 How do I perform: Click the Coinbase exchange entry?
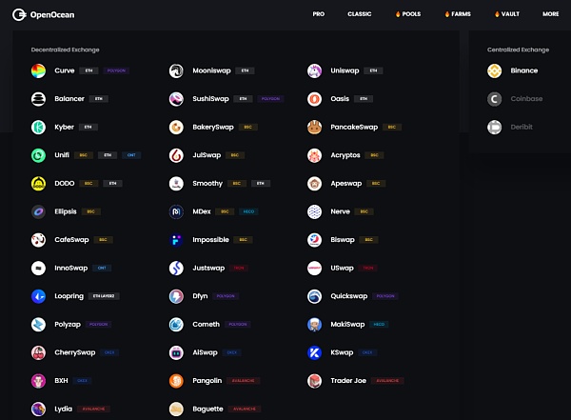tap(515, 99)
